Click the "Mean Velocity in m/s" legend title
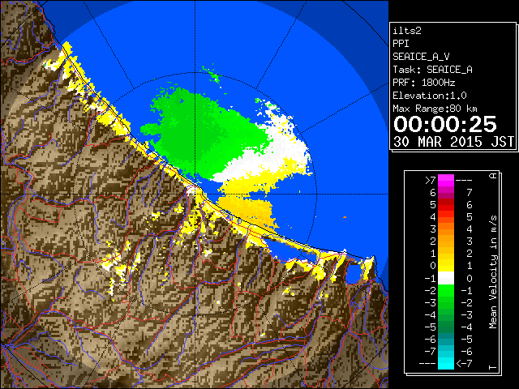The image size is (519, 389). (x=493, y=272)
